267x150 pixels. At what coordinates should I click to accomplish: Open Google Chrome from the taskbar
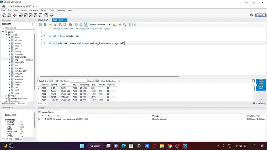tap(170, 146)
